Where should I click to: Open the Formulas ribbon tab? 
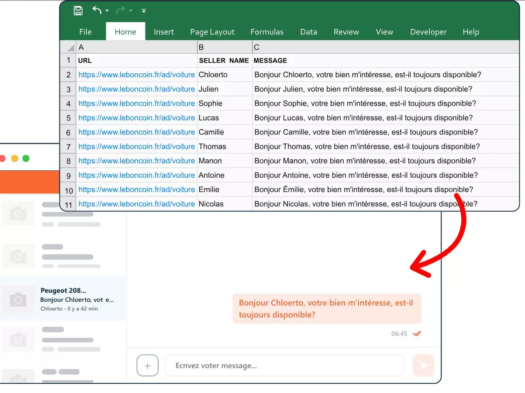coord(267,32)
